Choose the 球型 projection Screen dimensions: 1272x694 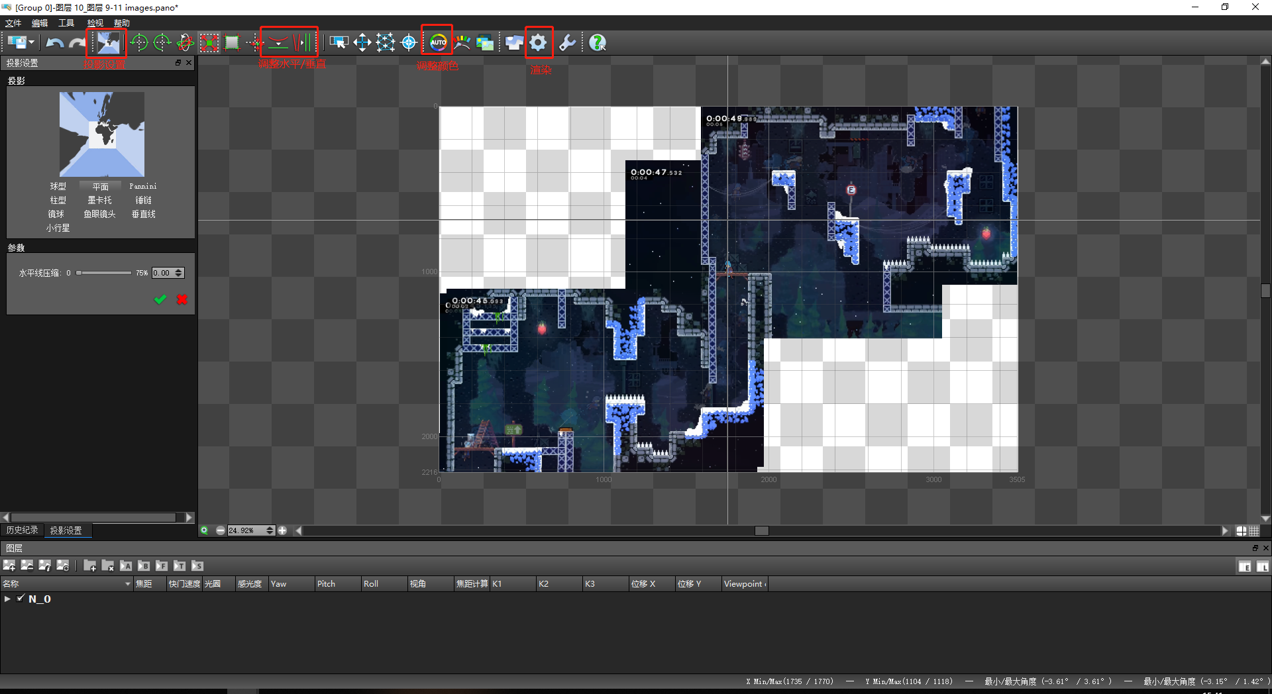coord(58,187)
